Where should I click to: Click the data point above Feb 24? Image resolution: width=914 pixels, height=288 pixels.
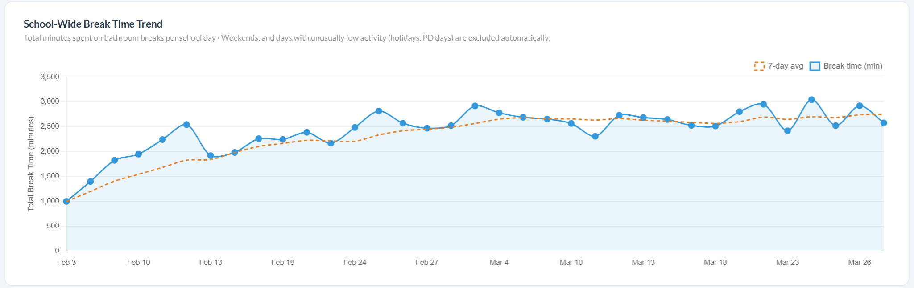pos(355,127)
